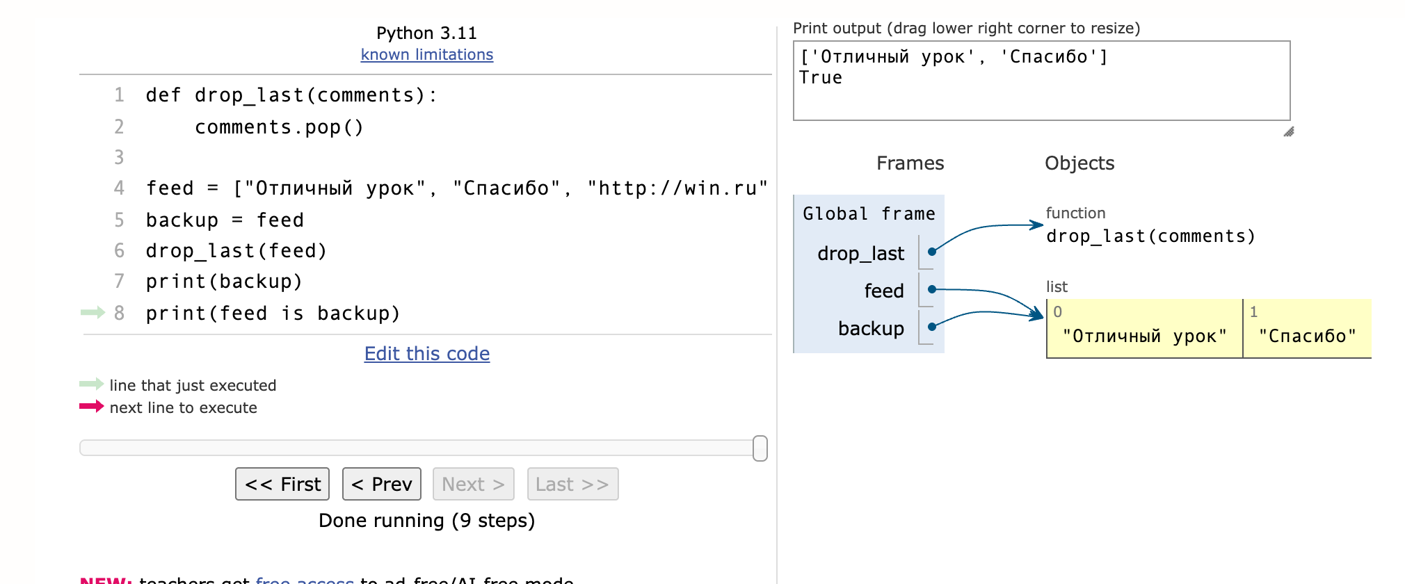Click the free access link at the bottom
1405x584 pixels.
305,579
